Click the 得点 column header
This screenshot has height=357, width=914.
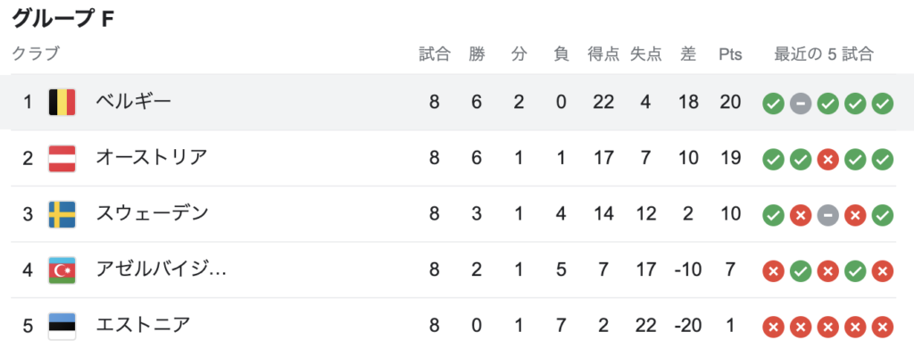(x=603, y=54)
